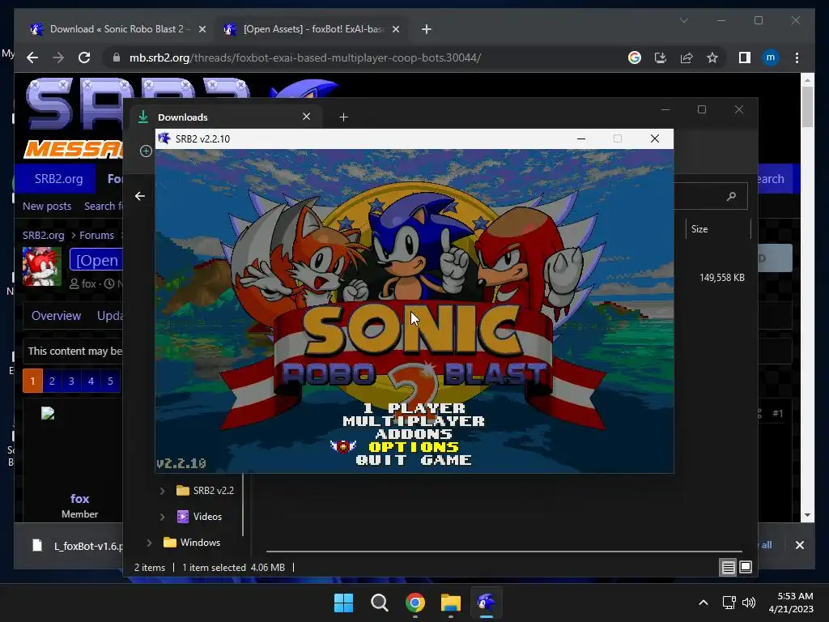Switch Explorer to details view
This screenshot has width=829, height=622.
pyautogui.click(x=728, y=568)
